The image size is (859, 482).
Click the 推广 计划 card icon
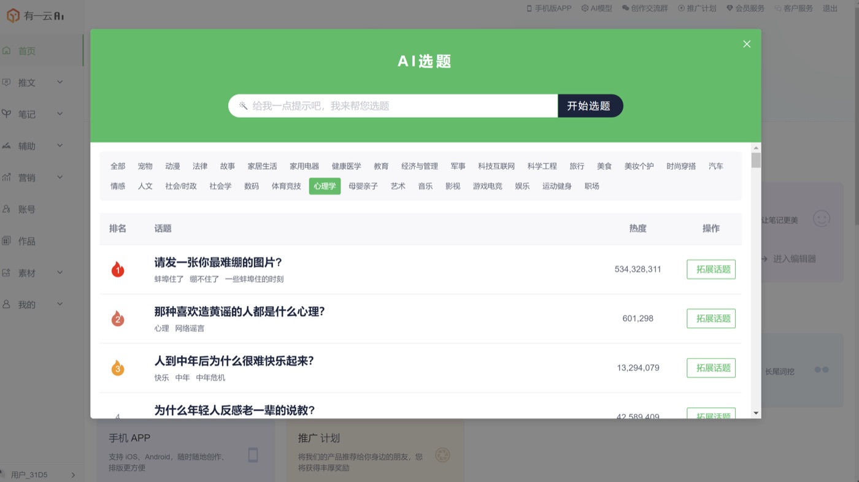[x=442, y=455]
